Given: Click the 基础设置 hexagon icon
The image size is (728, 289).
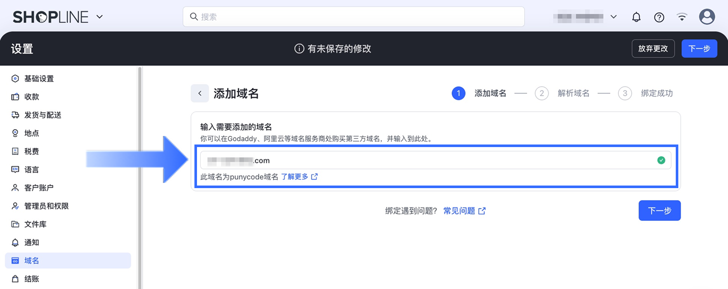Looking at the screenshot, I should 15,79.
